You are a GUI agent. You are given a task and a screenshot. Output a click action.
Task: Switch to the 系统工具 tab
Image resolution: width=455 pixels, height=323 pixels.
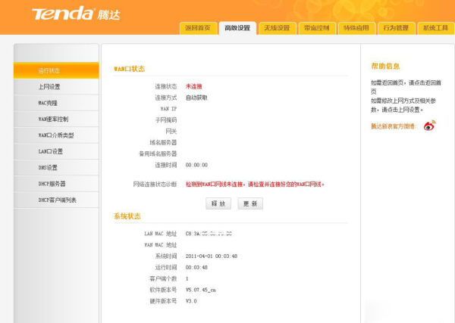point(435,28)
